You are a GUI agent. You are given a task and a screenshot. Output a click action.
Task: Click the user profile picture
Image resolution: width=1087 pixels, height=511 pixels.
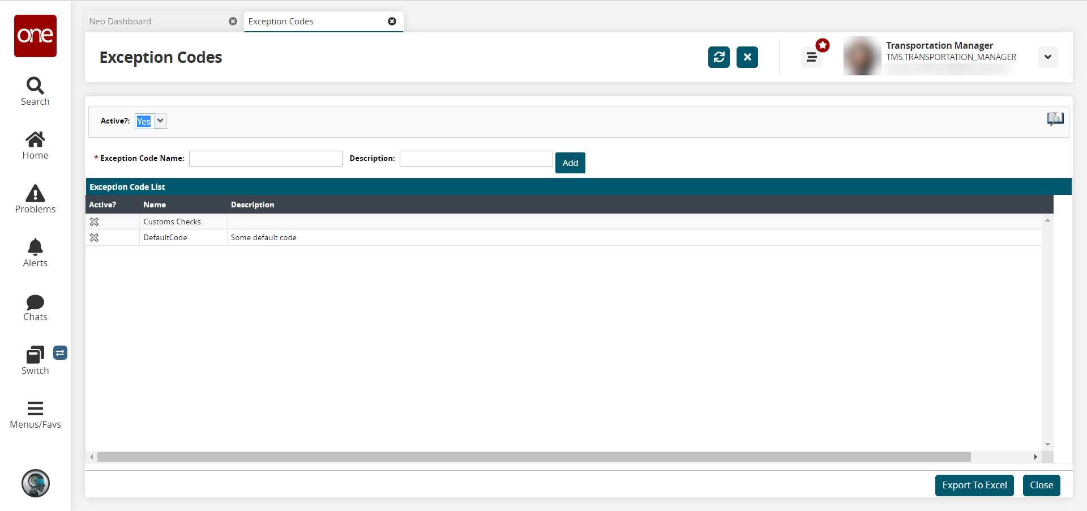(862, 56)
